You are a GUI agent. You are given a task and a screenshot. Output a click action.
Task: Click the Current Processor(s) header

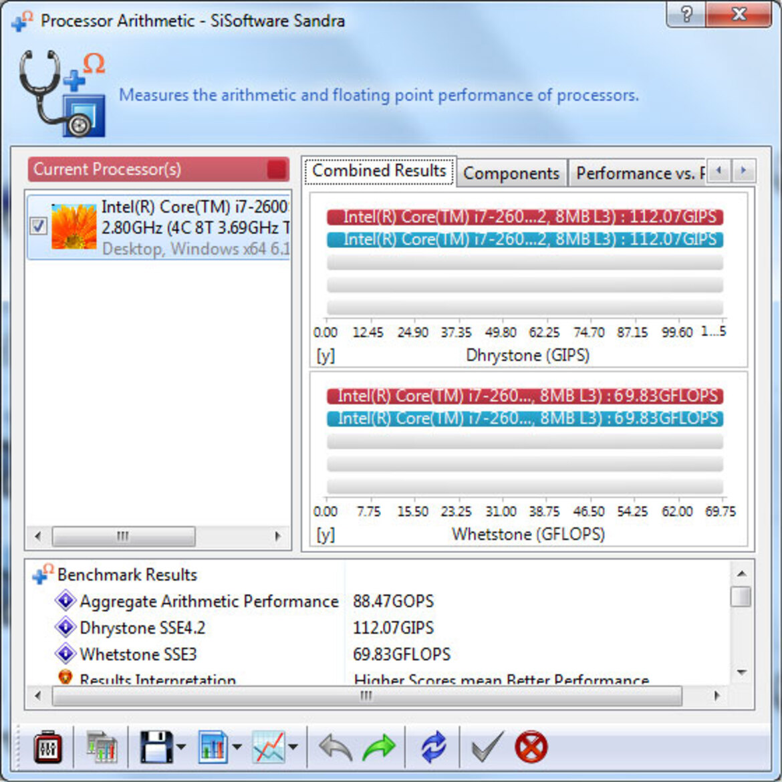(158, 169)
